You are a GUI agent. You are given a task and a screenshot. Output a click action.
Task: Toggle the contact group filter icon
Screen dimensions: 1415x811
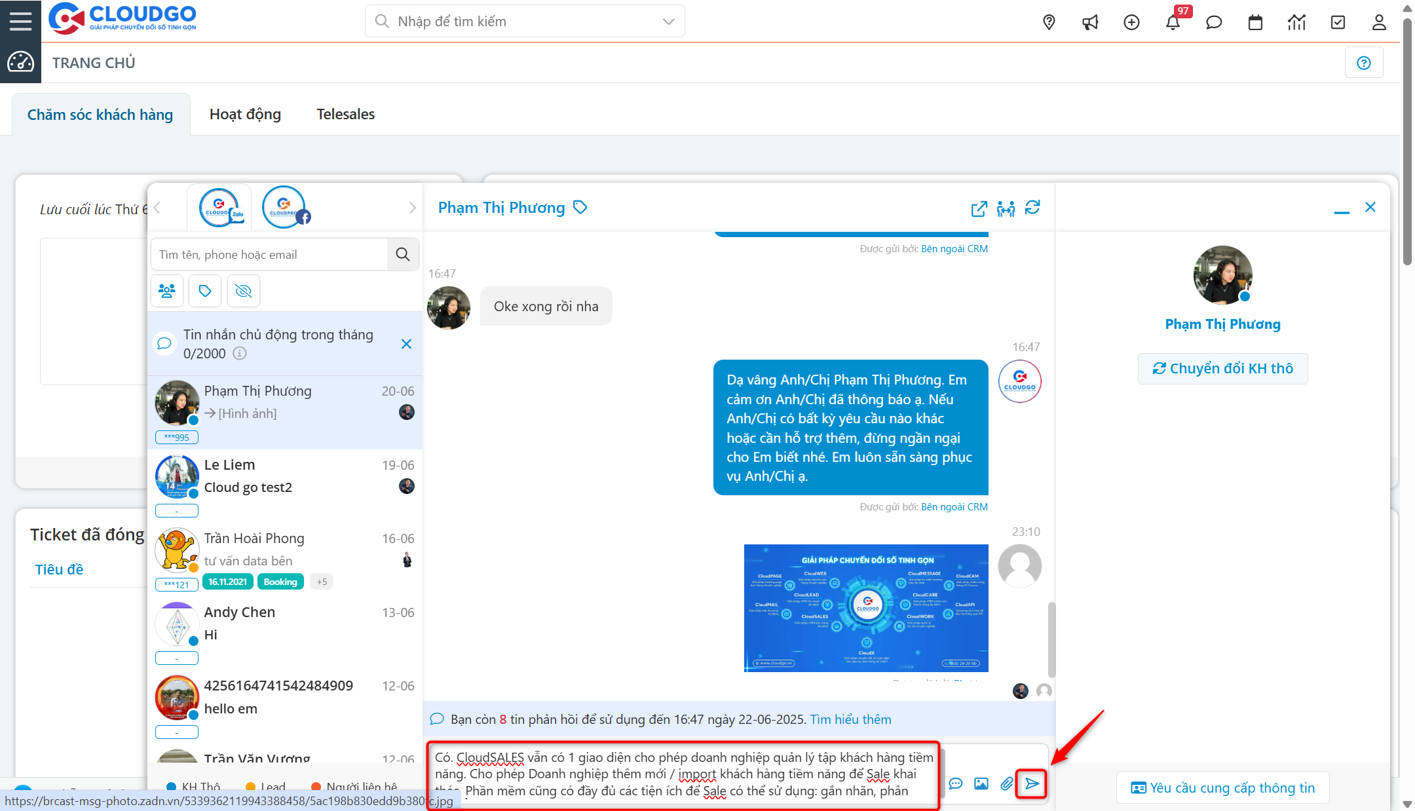(166, 290)
